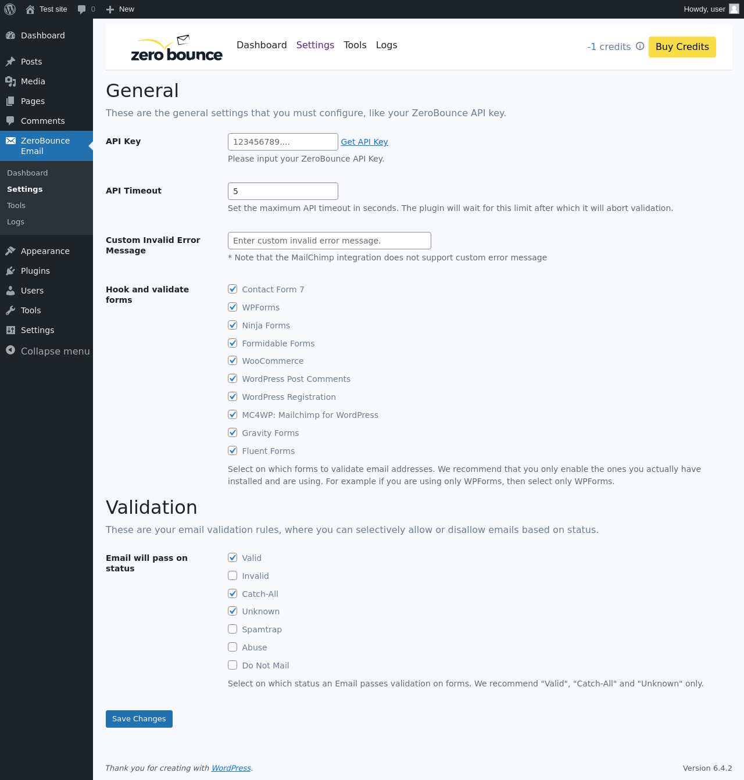Click the Test site home icon
744x780 pixels.
click(x=30, y=9)
